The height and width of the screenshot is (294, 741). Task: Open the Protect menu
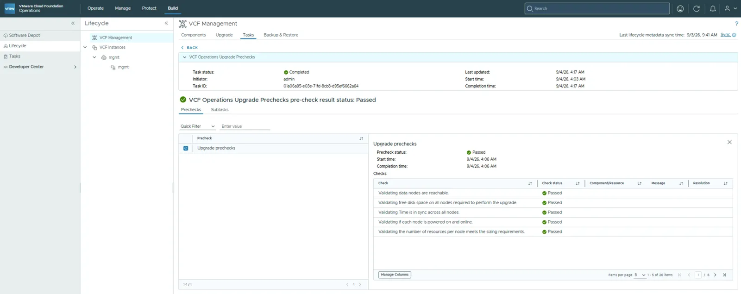149,8
